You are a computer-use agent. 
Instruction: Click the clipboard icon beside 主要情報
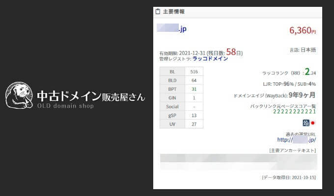click(158, 11)
